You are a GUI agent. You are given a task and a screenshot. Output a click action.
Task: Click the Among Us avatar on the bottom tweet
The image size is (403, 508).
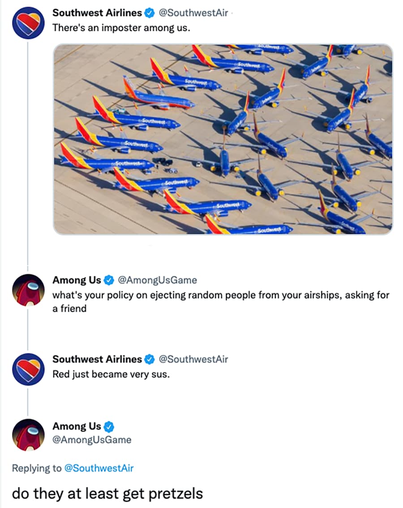coord(28,435)
